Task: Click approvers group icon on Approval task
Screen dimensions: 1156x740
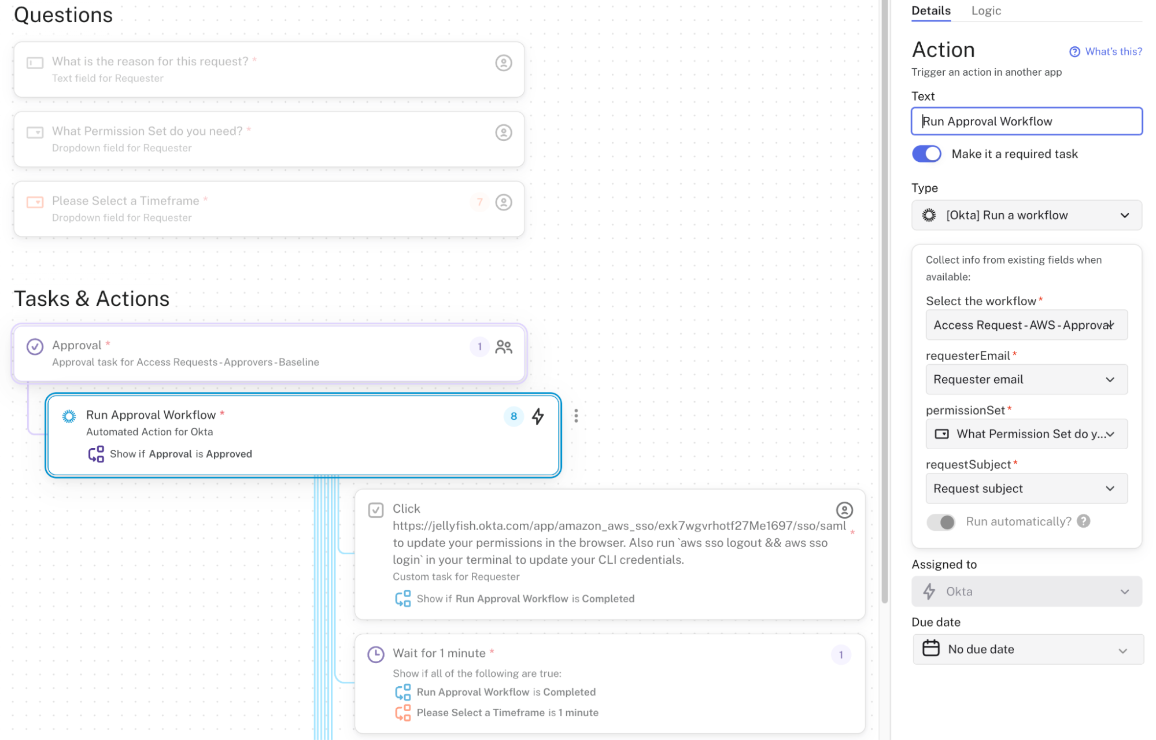Action: 504,347
